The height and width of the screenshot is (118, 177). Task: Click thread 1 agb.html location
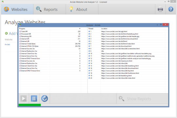tap(114, 31)
